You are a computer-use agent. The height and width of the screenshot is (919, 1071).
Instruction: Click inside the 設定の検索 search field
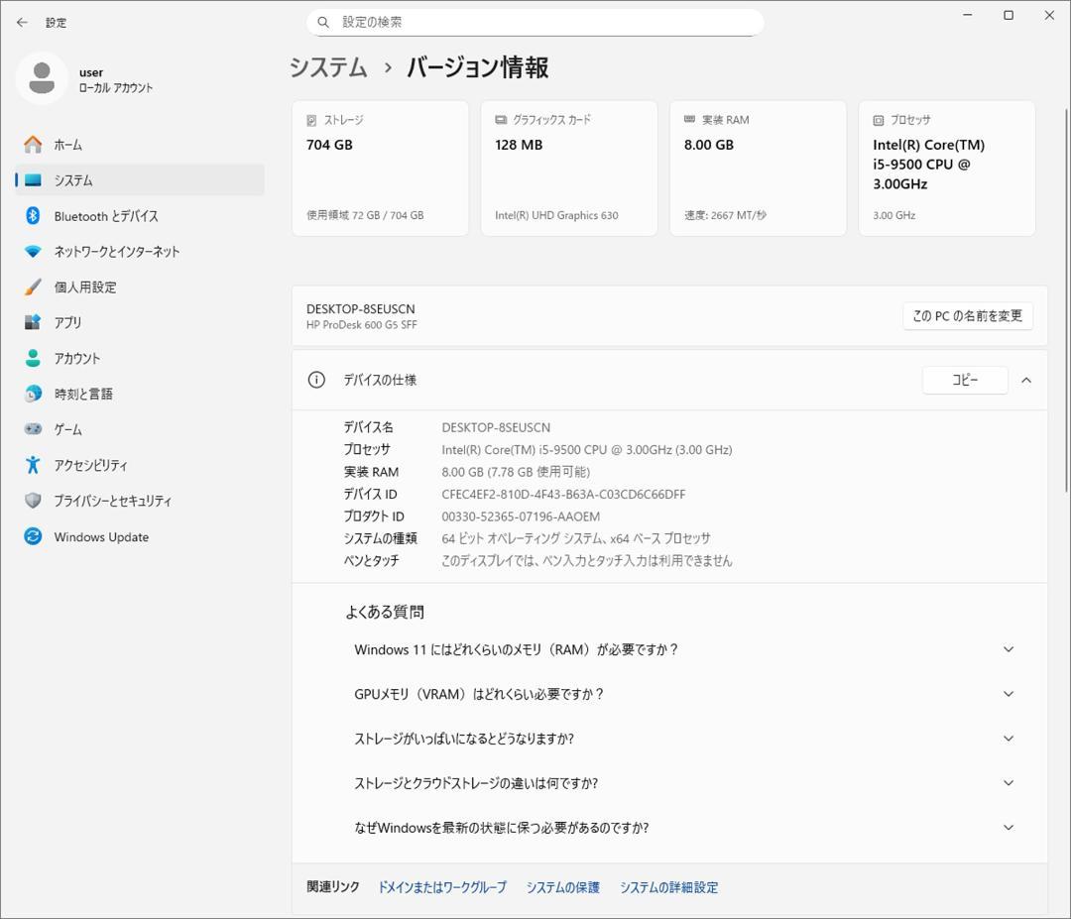coord(535,21)
